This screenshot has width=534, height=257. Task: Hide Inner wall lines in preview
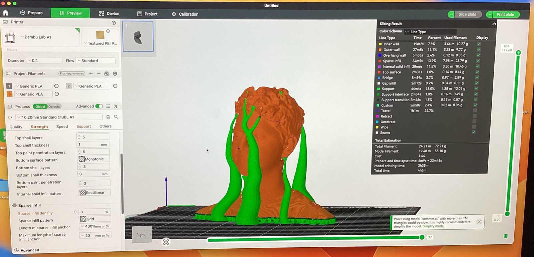[x=479, y=44]
